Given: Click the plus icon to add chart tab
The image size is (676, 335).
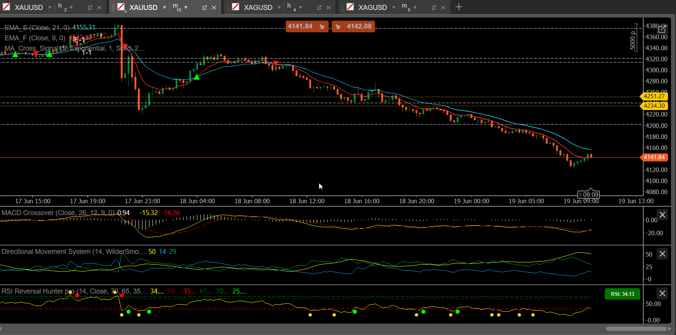Looking at the screenshot, I should (459, 7).
